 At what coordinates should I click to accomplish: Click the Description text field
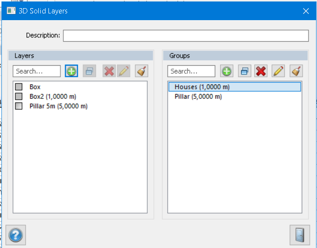[186, 35]
